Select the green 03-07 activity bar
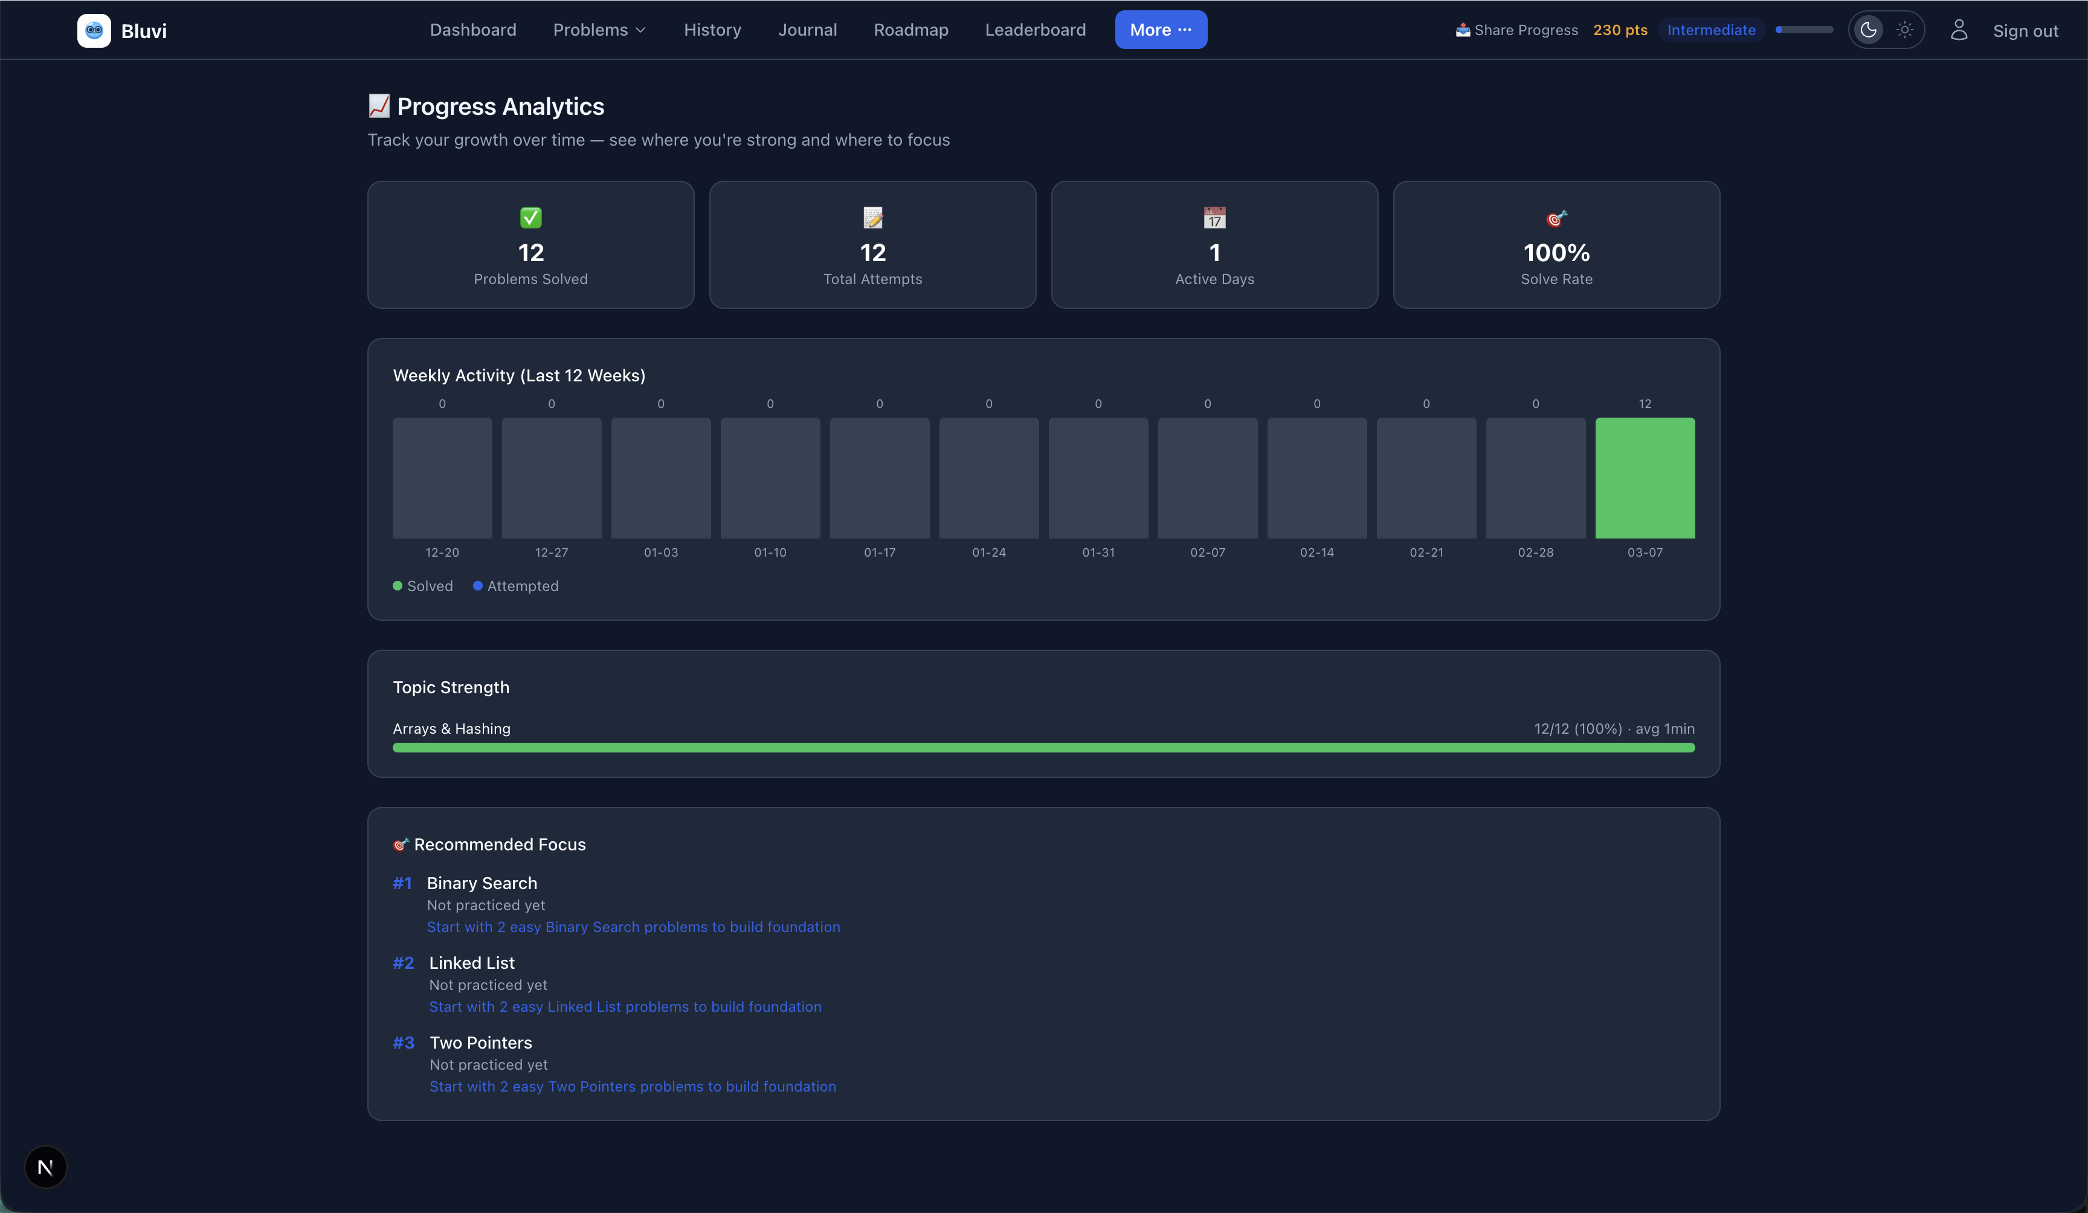Image resolution: width=2088 pixels, height=1213 pixels. [1645, 479]
